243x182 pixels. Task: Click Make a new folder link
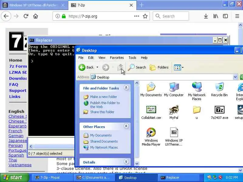[104, 97]
